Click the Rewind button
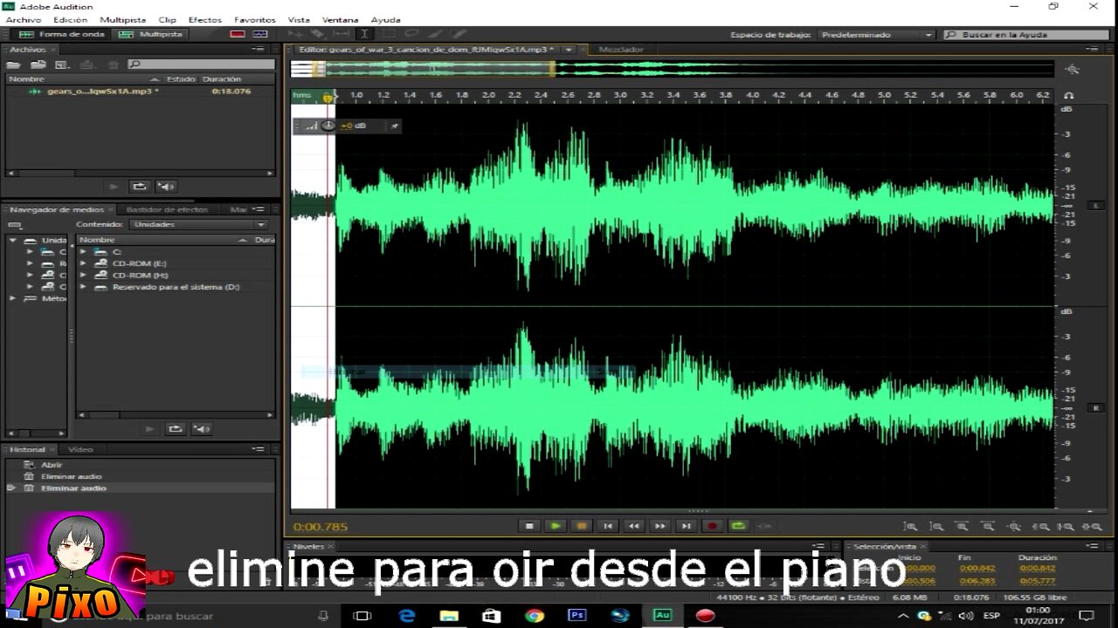This screenshot has height=628, width=1118. coord(634,526)
